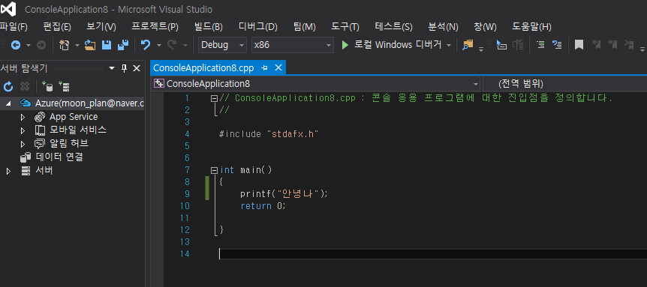Undo the last edit
647x287 pixels.
click(x=146, y=45)
